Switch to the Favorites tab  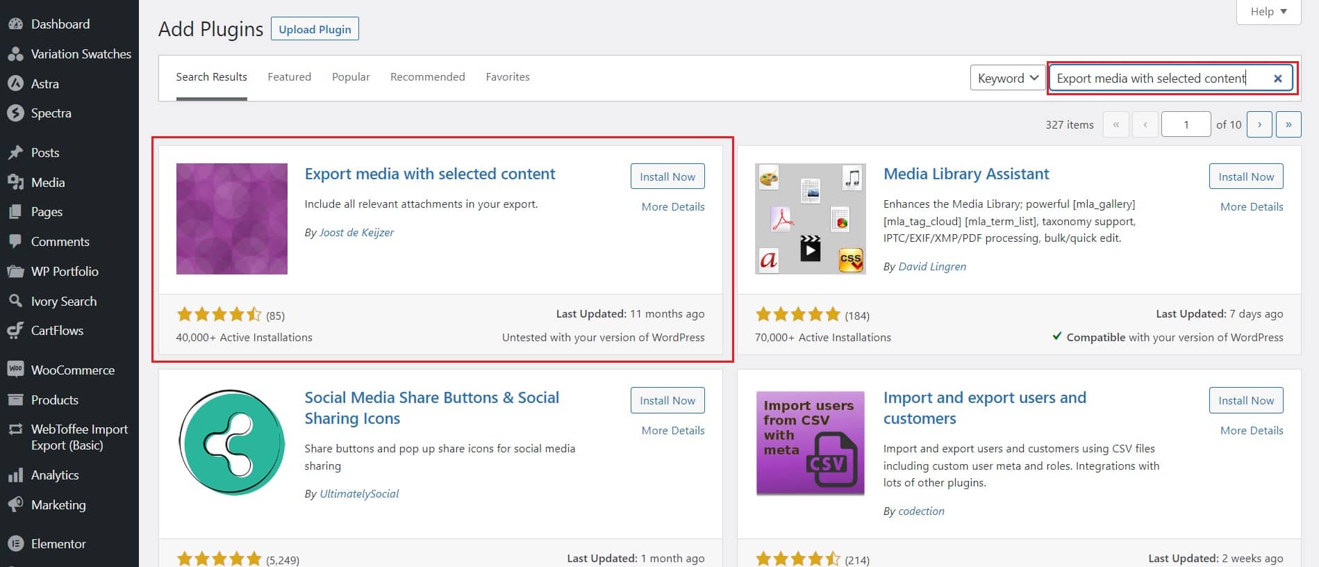(508, 77)
